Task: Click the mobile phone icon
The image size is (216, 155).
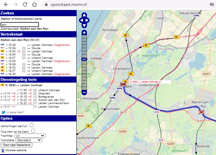Action: 3,151
